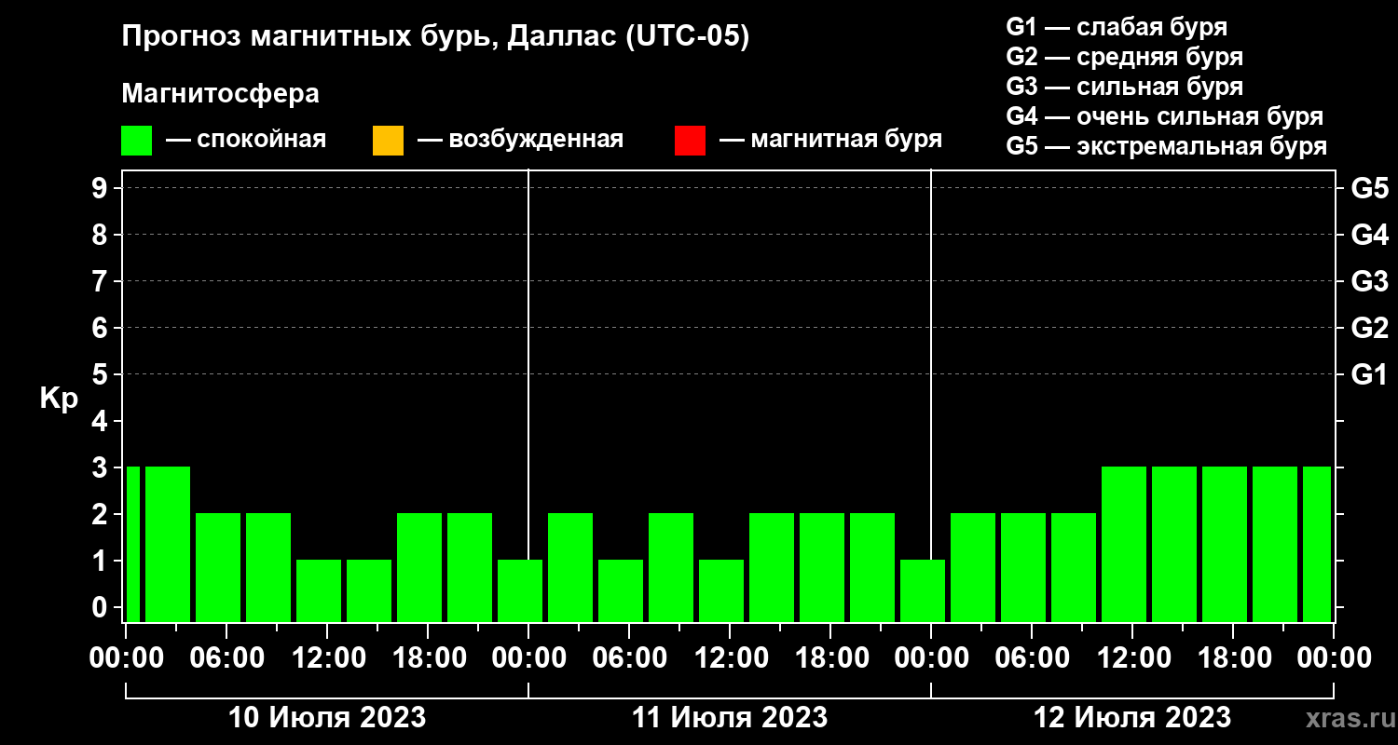This screenshot has width=1398, height=745.
Task: Click Kp value 0 on left axis
Action: [100, 607]
